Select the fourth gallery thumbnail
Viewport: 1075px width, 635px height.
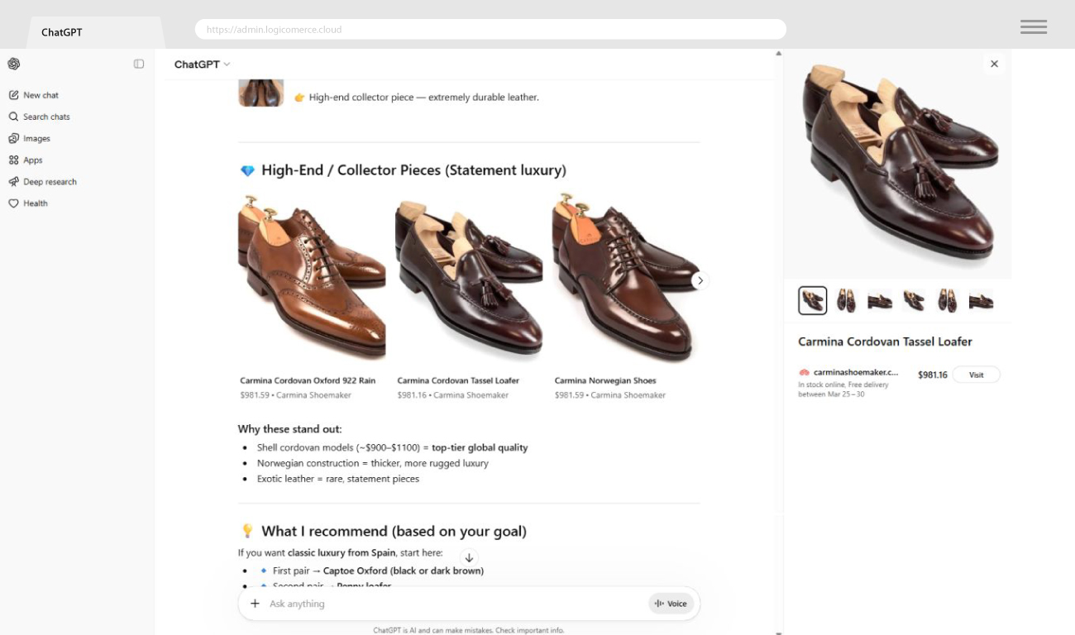click(914, 300)
